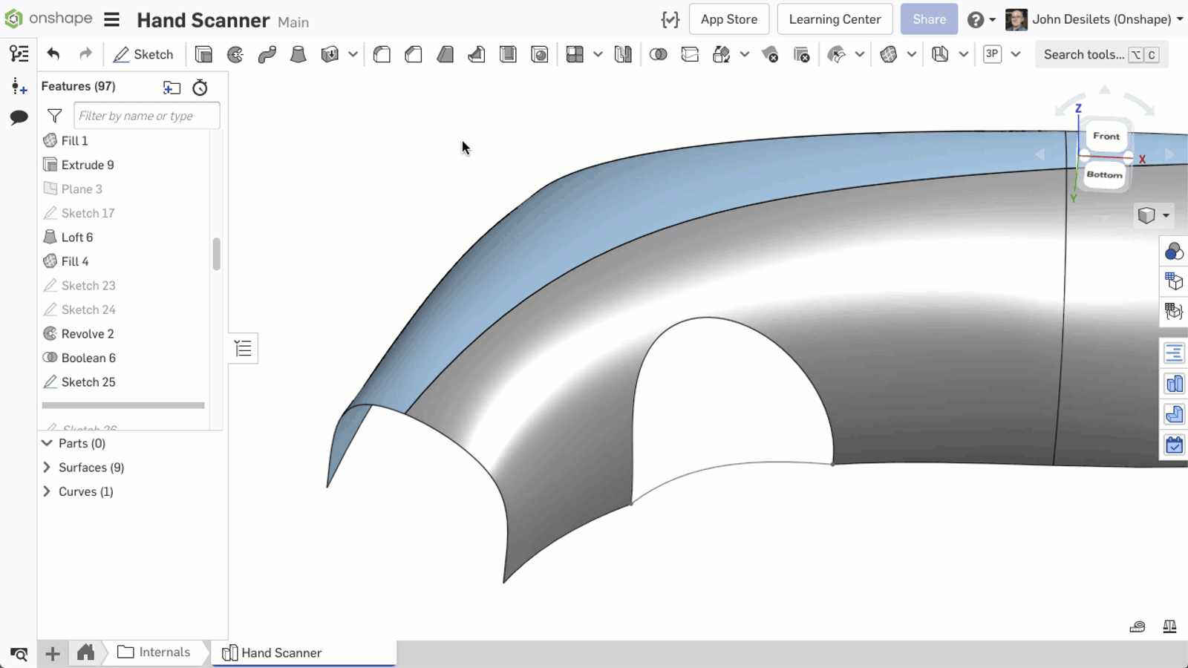This screenshot has height=668, width=1188.
Task: Select the Extrude tool in toolbar
Action: [x=203, y=54]
